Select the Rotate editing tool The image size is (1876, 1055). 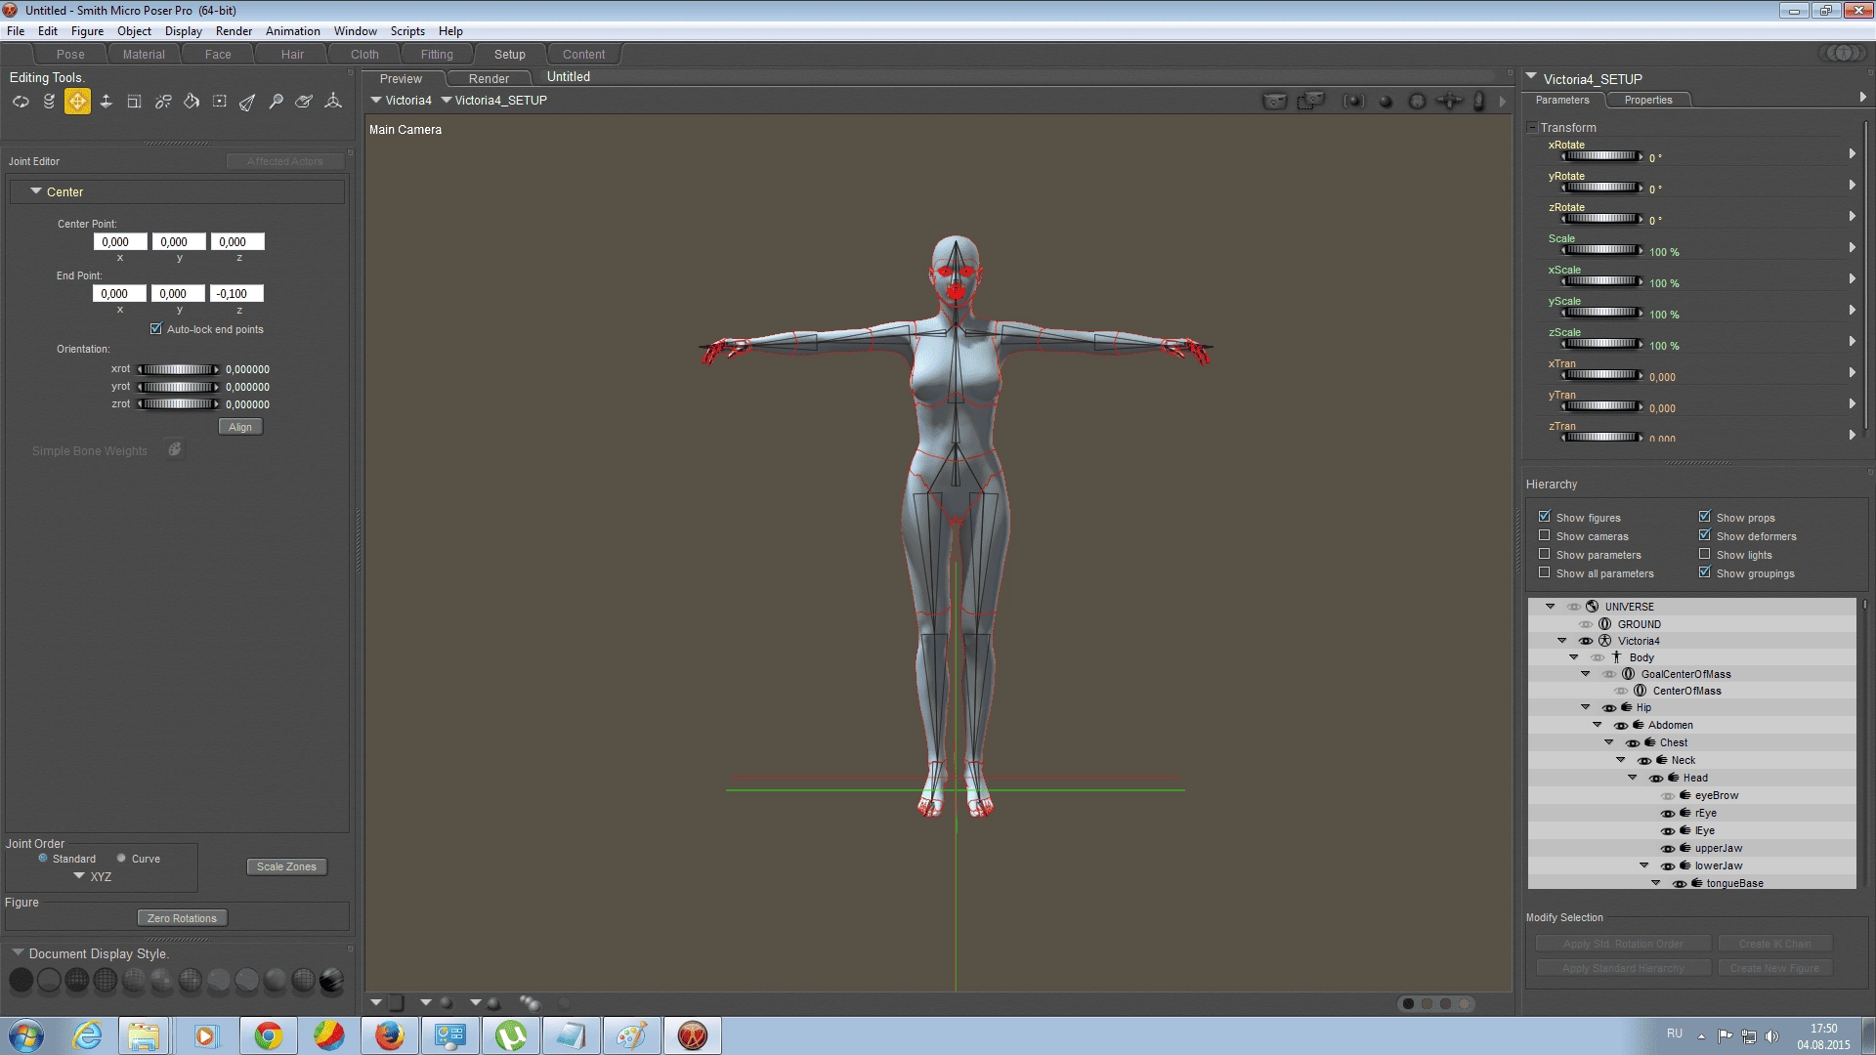coord(21,102)
